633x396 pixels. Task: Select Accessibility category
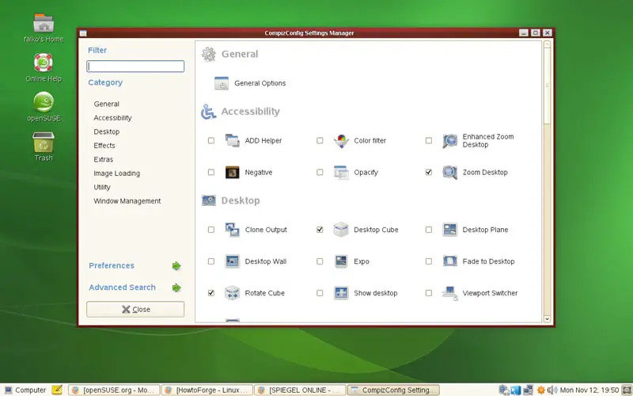tap(112, 118)
